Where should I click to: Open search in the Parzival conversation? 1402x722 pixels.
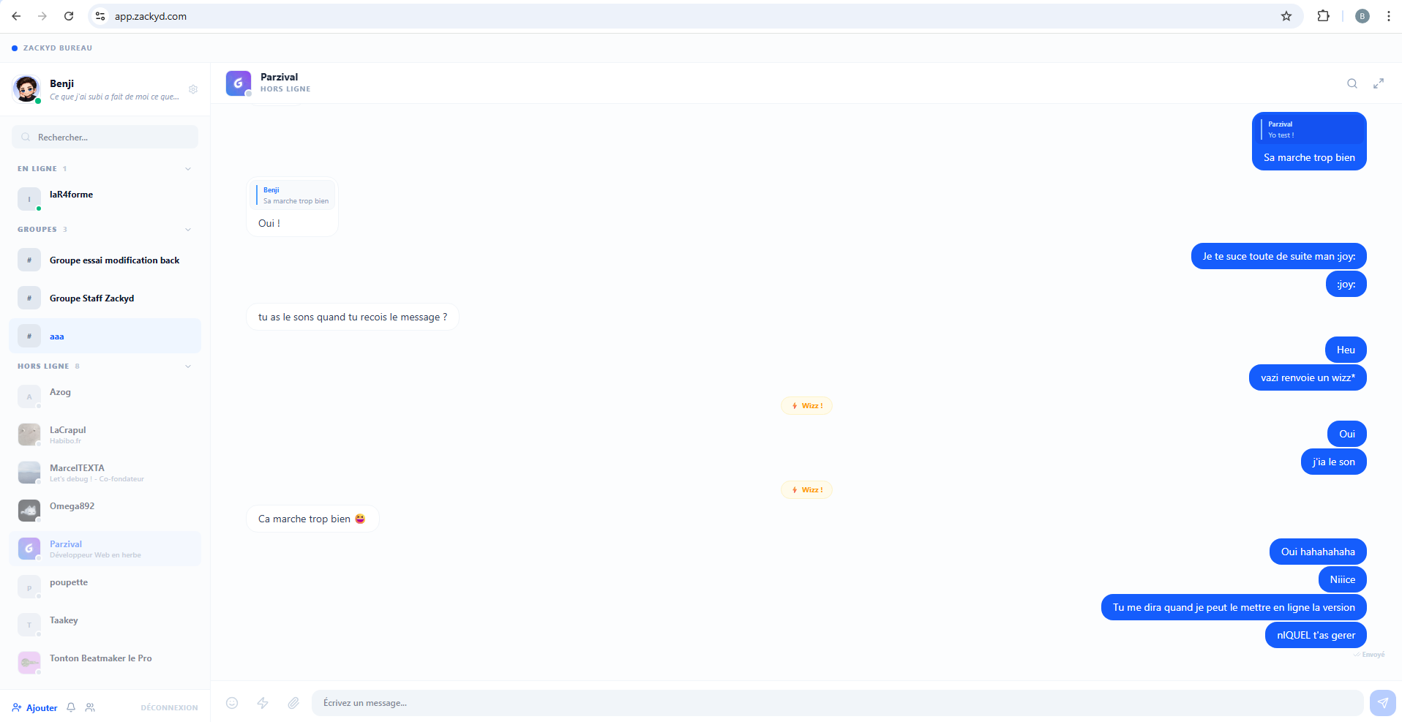coord(1352,83)
